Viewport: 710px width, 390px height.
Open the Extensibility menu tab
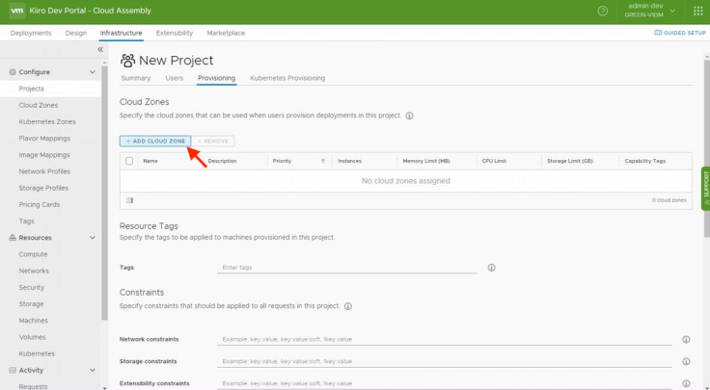pos(175,33)
